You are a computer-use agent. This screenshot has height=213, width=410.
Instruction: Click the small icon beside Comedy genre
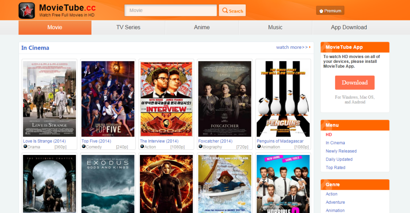pyautogui.click(x=84, y=147)
